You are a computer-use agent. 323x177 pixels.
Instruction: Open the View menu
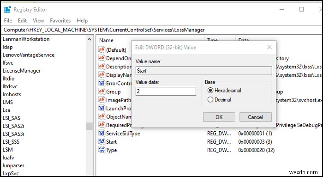[x=38, y=21]
